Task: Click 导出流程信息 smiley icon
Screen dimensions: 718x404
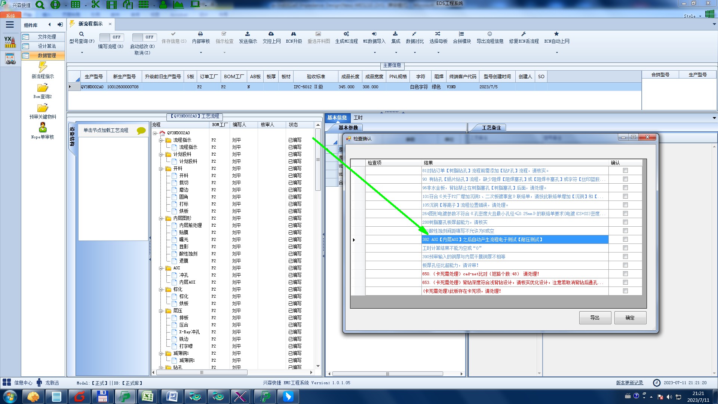Action: click(x=490, y=34)
